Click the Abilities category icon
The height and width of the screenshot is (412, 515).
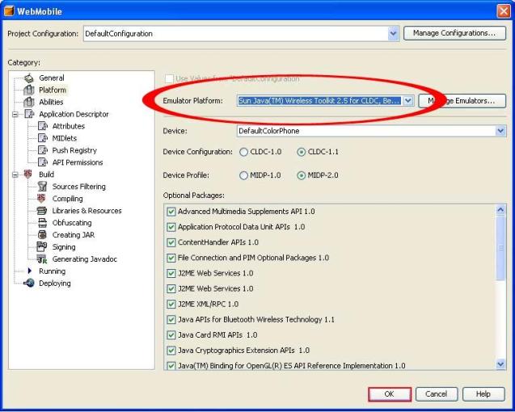[29, 102]
